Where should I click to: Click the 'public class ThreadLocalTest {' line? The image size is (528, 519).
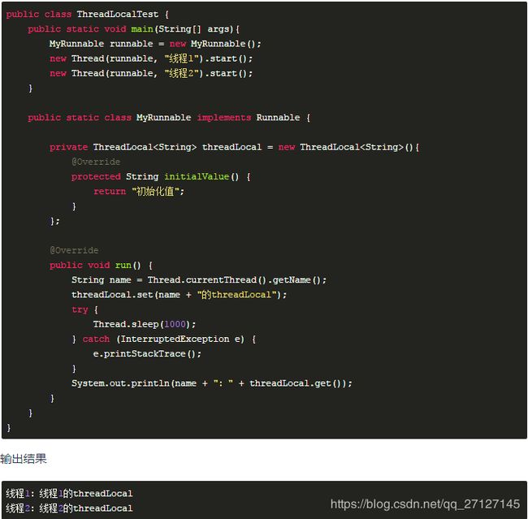(x=87, y=14)
